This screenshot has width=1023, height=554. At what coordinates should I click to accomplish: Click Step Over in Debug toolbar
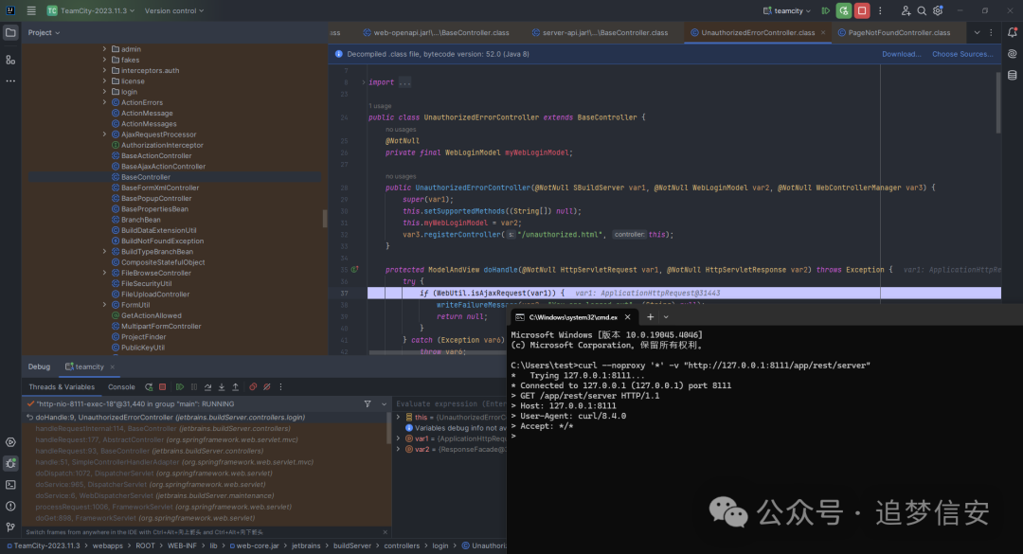[207, 387]
